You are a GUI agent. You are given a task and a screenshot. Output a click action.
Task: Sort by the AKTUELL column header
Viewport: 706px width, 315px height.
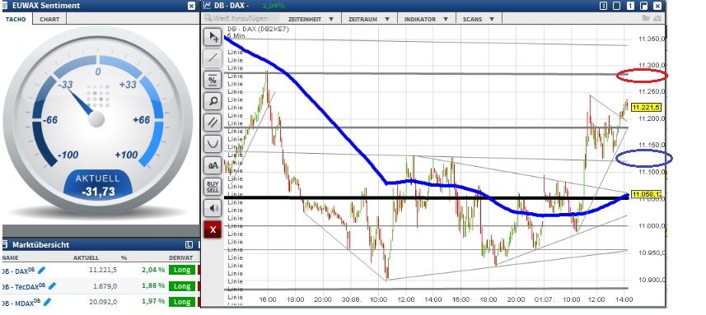pyautogui.click(x=86, y=258)
